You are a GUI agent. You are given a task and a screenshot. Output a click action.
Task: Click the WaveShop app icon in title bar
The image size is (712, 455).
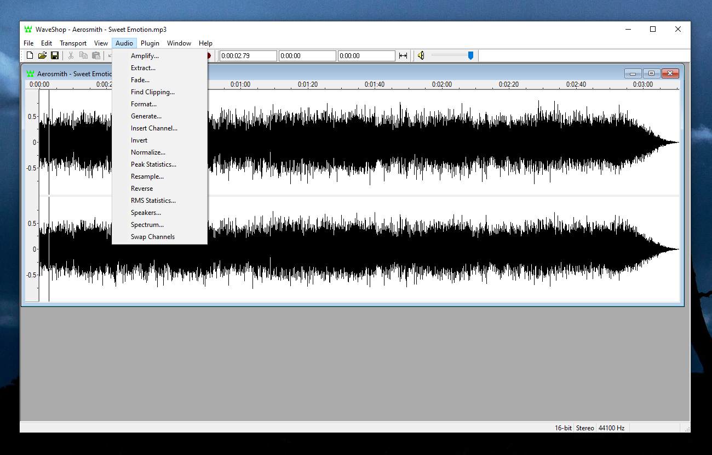click(x=28, y=30)
